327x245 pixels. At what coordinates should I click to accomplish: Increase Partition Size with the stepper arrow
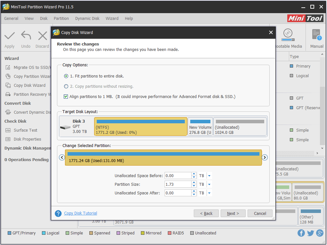[x=194, y=183]
